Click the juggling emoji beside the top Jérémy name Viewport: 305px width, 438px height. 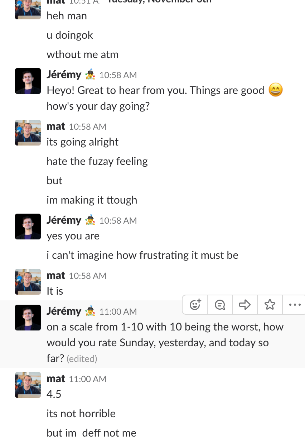coord(90,75)
